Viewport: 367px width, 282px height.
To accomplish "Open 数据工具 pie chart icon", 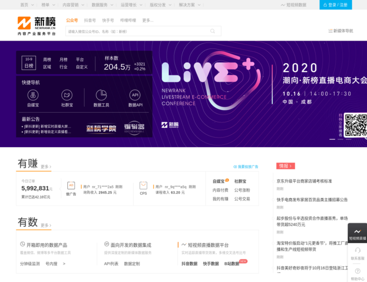I will click(x=101, y=95).
